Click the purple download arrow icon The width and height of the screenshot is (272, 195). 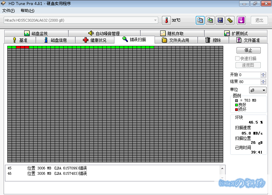(x=241, y=20)
